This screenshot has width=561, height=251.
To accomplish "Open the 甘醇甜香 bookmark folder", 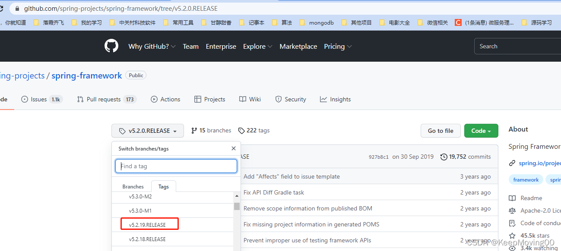I will click(216, 22).
